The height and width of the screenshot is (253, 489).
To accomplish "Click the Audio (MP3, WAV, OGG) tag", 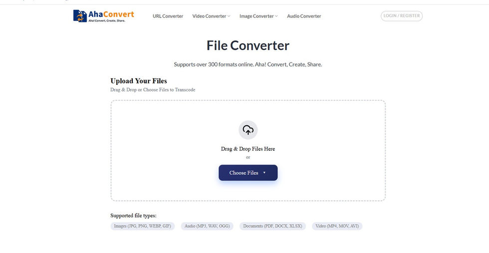I will pyautogui.click(x=207, y=226).
